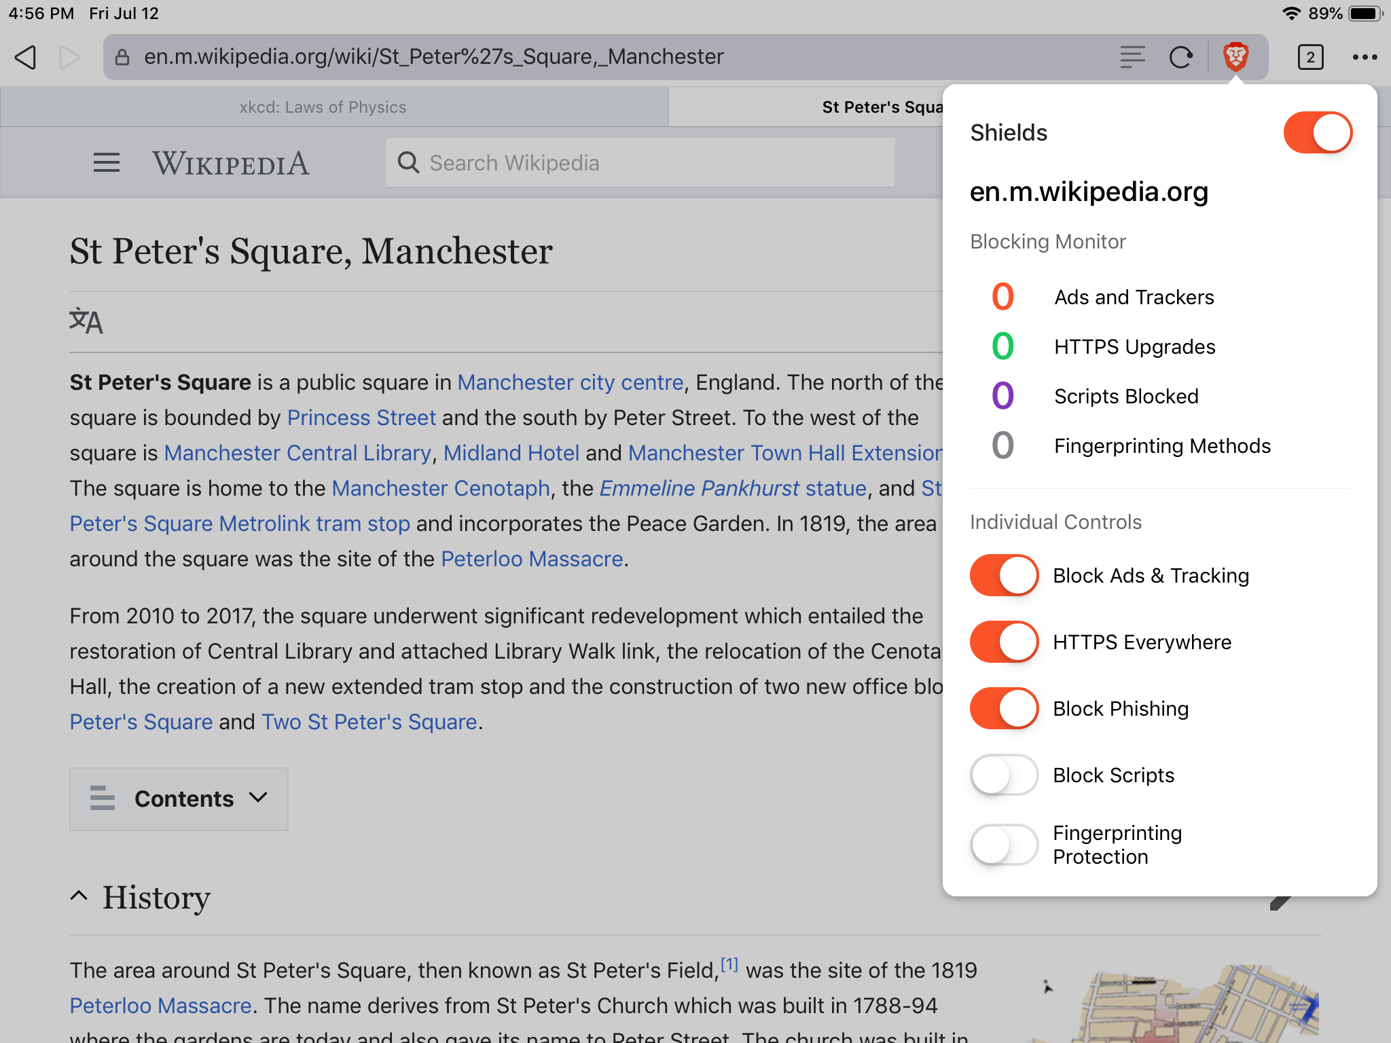The width and height of the screenshot is (1391, 1043).
Task: Switch to xkcd: Laws of Physics tab
Action: (x=323, y=107)
